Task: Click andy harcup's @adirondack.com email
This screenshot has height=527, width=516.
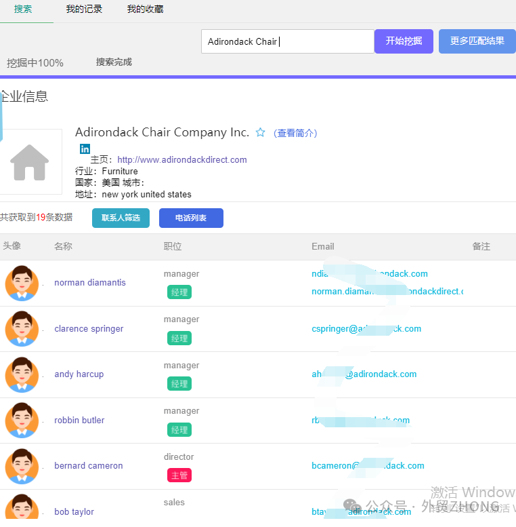Action: (364, 374)
